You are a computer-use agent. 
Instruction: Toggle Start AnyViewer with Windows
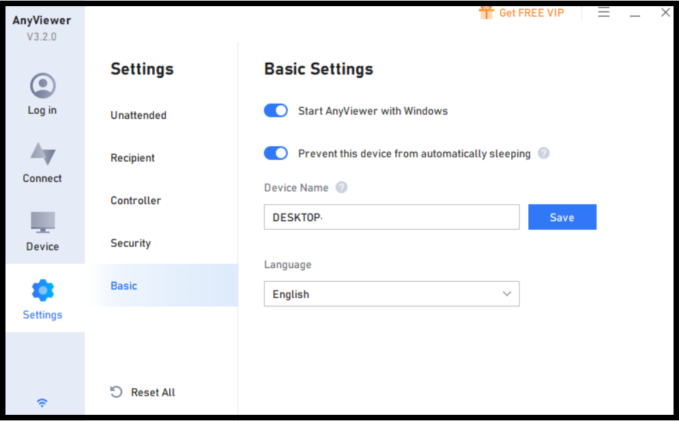[x=276, y=111]
